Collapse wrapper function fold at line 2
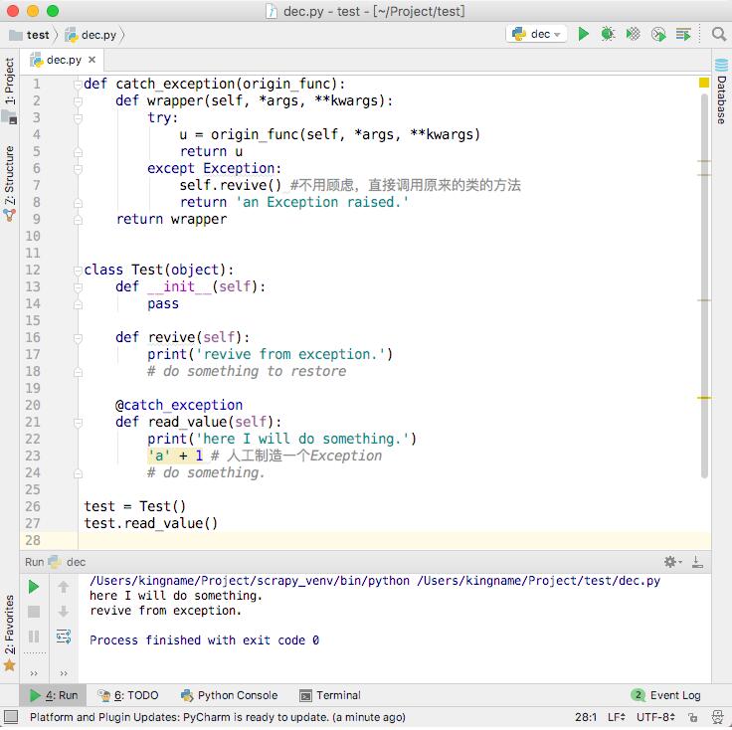This screenshot has width=732, height=730. point(78,100)
